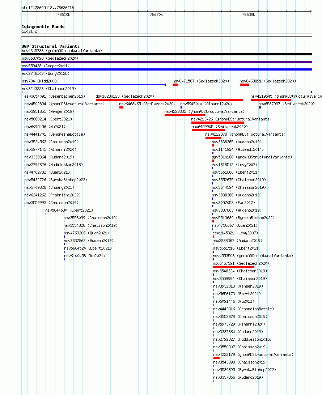Click nsv2792826 (Huddleston2016) label
This screenshot has height=395, width=322.
tap(54, 164)
